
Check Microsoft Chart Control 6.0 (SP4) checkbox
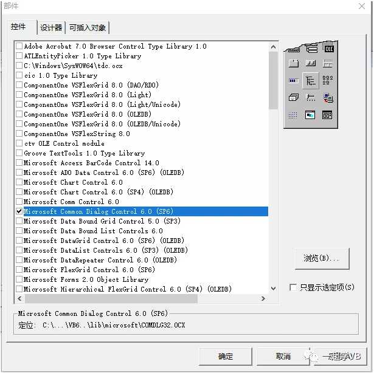coord(19,192)
